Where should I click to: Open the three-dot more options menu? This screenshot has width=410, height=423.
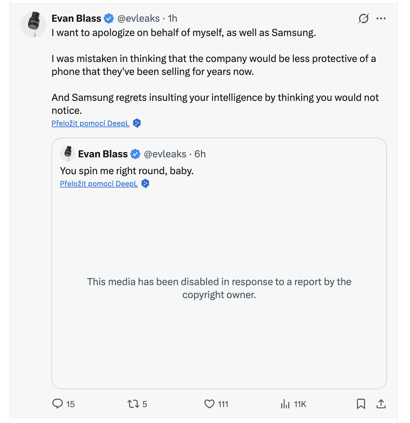point(381,18)
